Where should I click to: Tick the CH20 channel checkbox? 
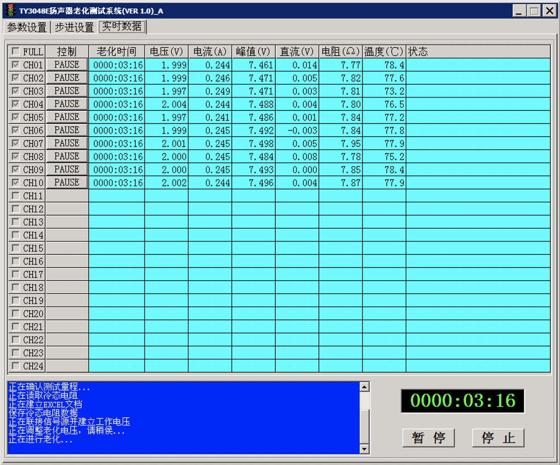click(x=16, y=314)
